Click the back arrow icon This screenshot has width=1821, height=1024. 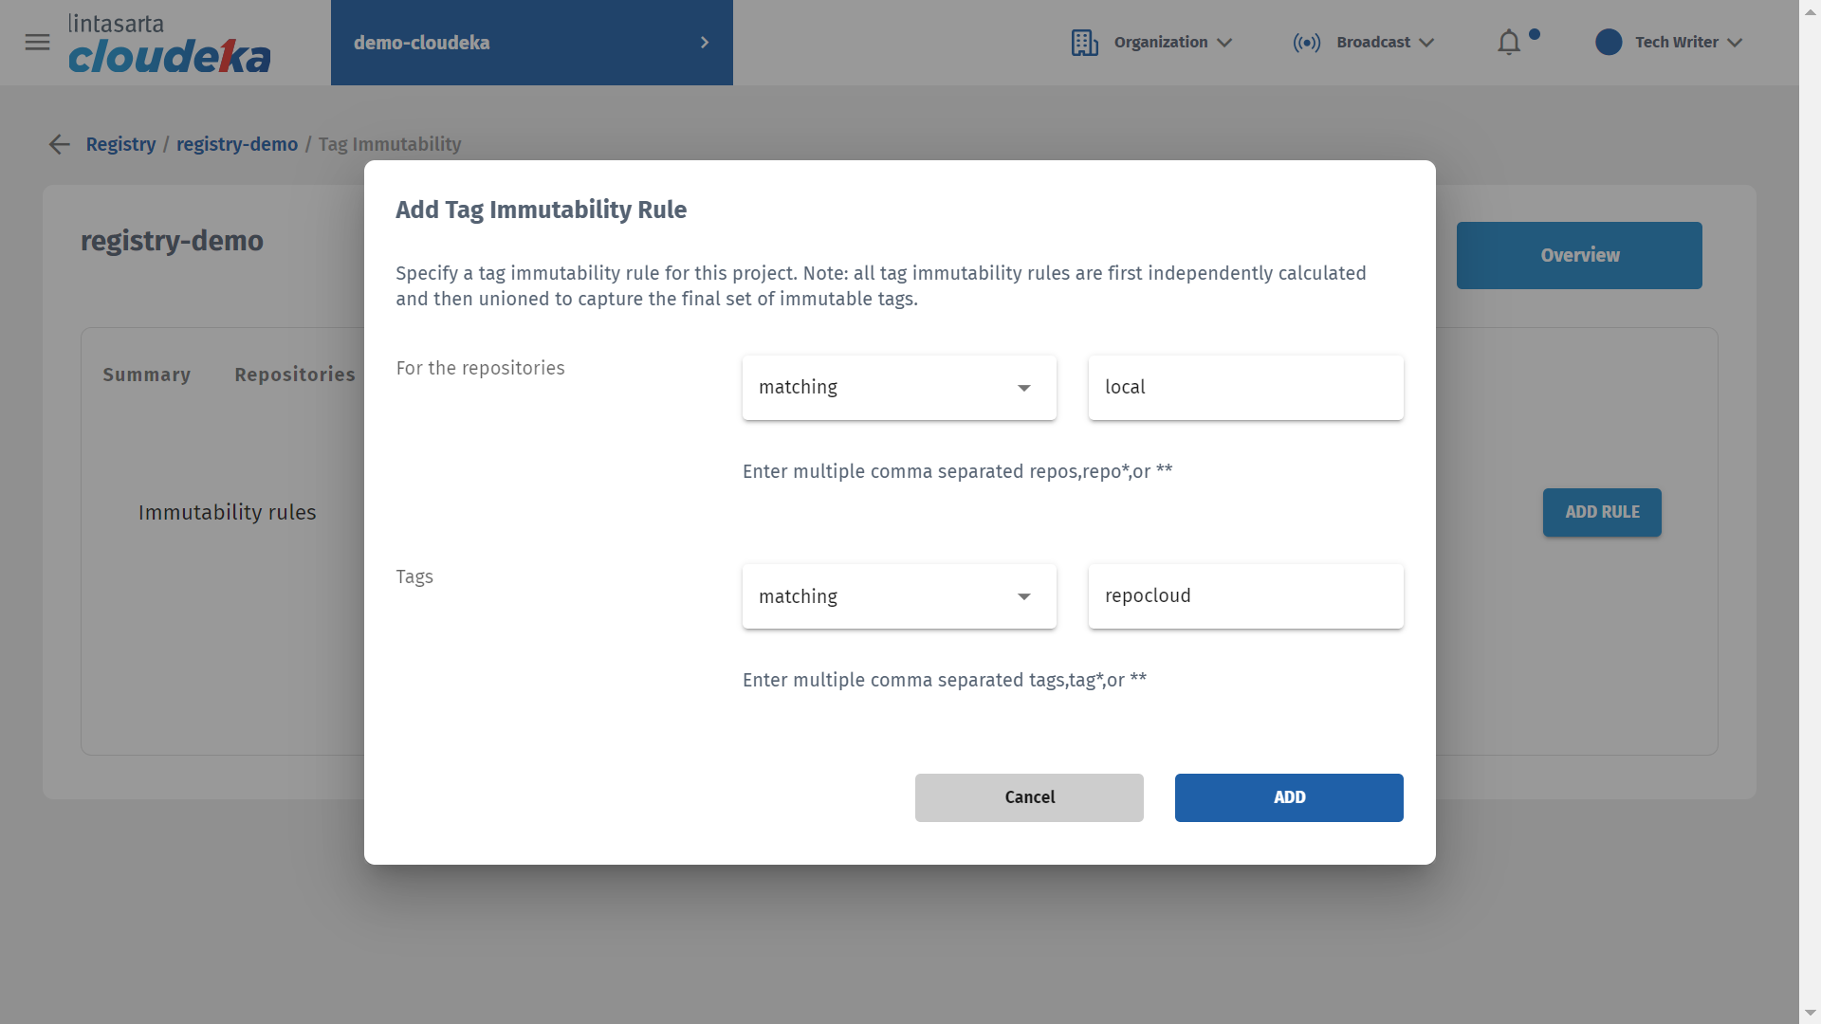point(60,144)
